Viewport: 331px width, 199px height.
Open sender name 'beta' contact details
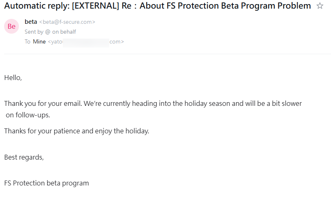click(x=31, y=22)
